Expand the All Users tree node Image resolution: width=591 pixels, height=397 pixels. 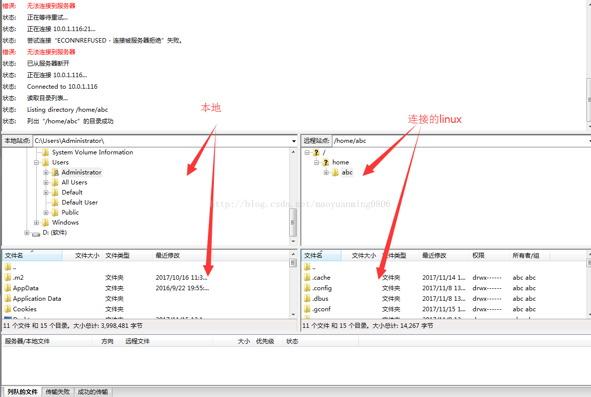[x=46, y=182]
